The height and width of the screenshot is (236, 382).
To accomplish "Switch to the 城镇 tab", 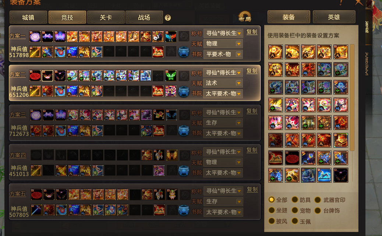I will (28, 17).
